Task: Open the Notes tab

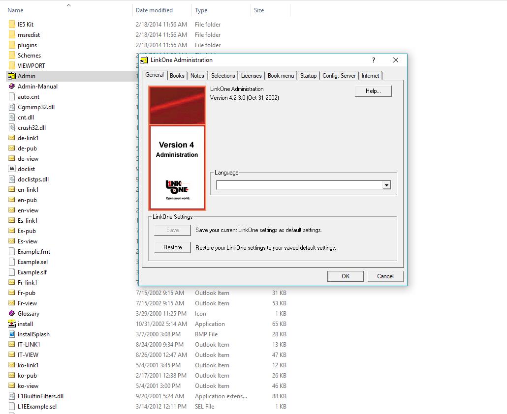Action: click(197, 76)
